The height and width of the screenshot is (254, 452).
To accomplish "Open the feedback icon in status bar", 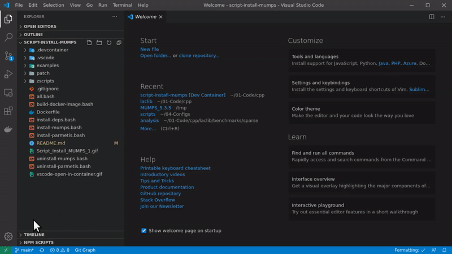I will click(433, 250).
